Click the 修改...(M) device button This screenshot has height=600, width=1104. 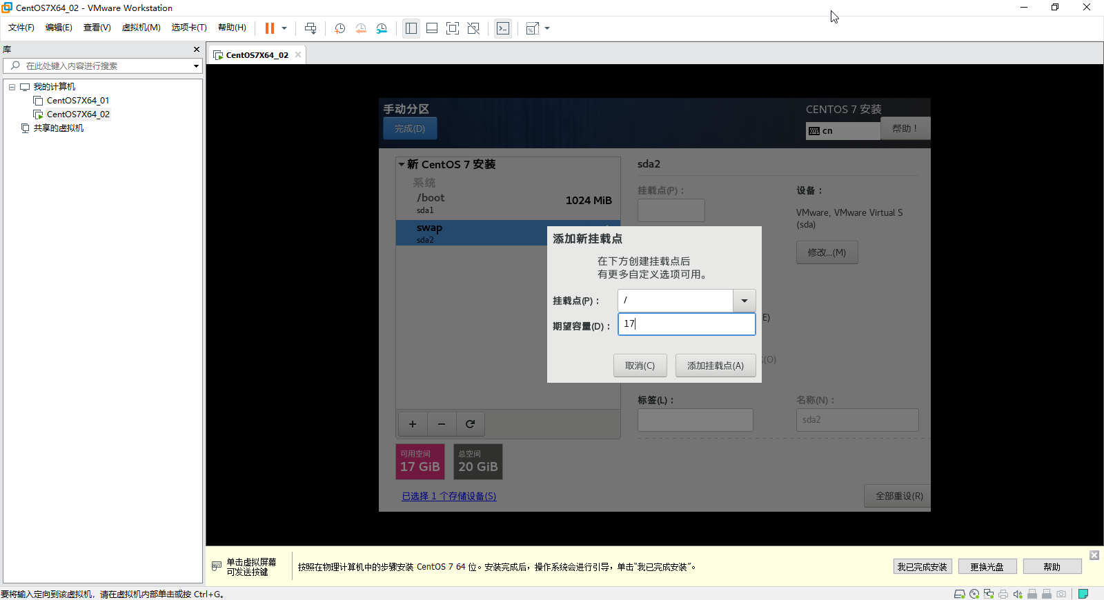(827, 252)
